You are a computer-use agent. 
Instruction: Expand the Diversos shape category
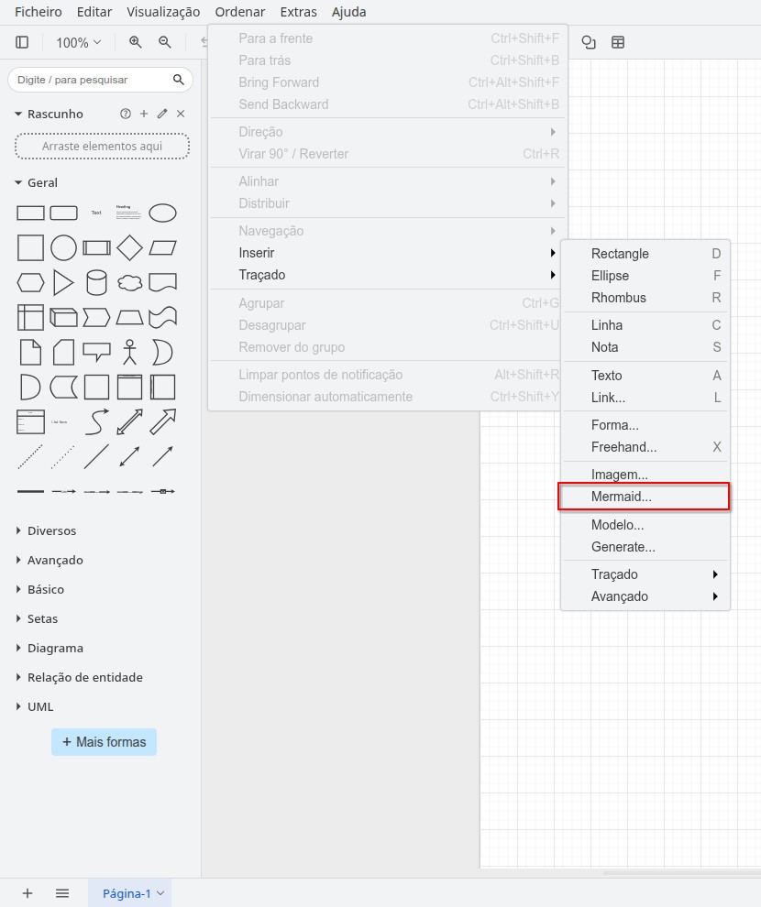pos(52,530)
